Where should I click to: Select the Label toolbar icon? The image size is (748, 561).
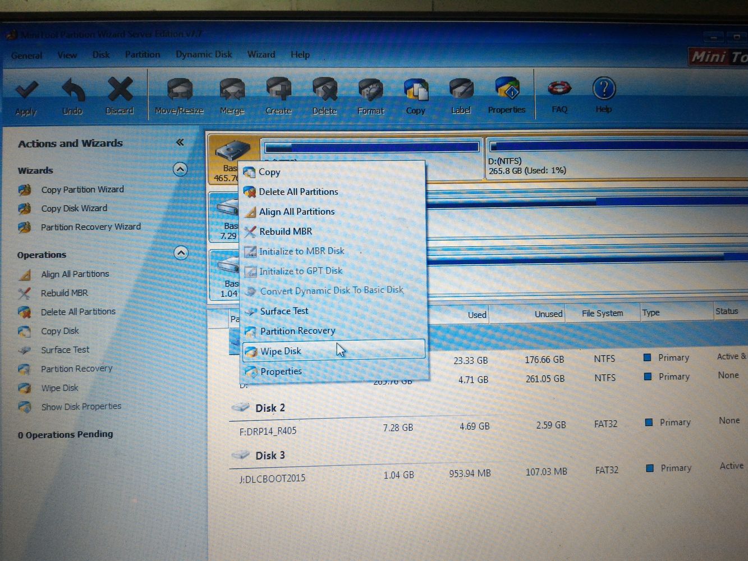tap(461, 90)
